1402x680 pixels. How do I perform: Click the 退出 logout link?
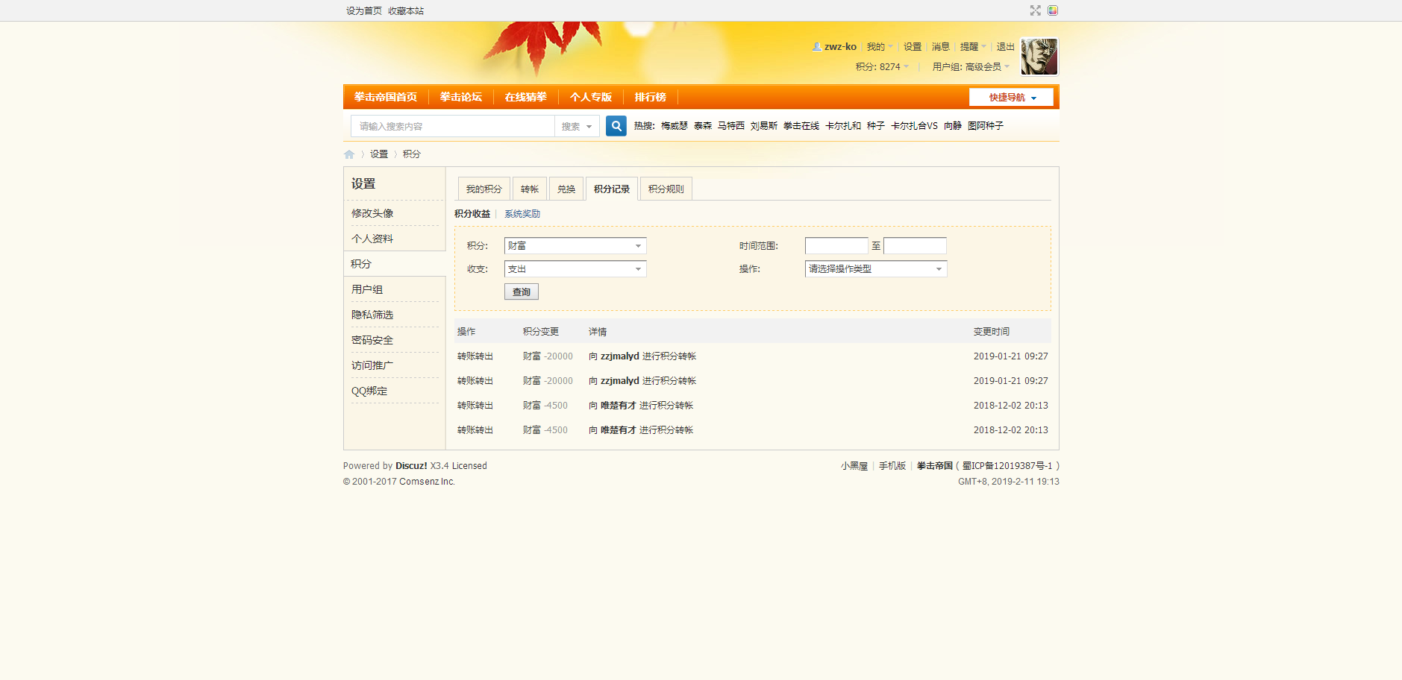1006,46
